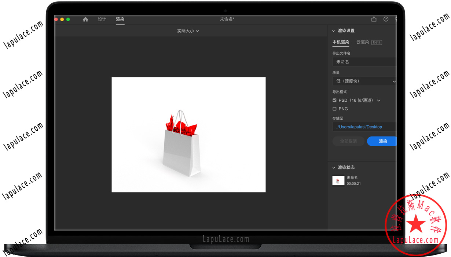Open Help via the question mark icon
The image size is (451, 257).
tap(386, 19)
